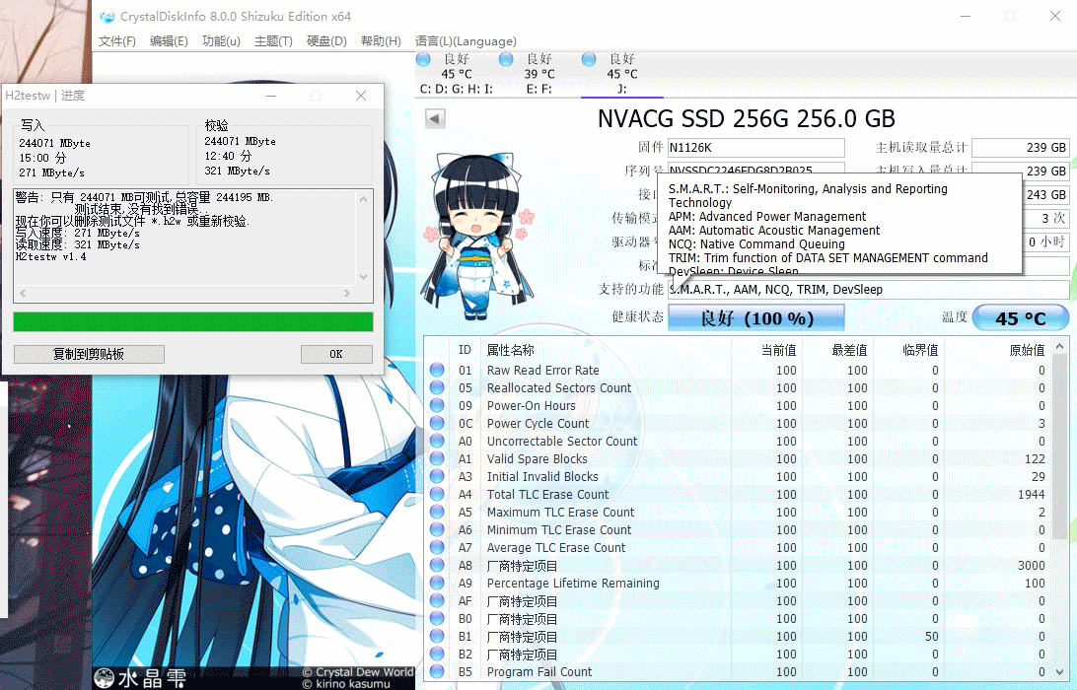Open the 主题(T) menu
The image size is (1077, 690).
point(273,41)
